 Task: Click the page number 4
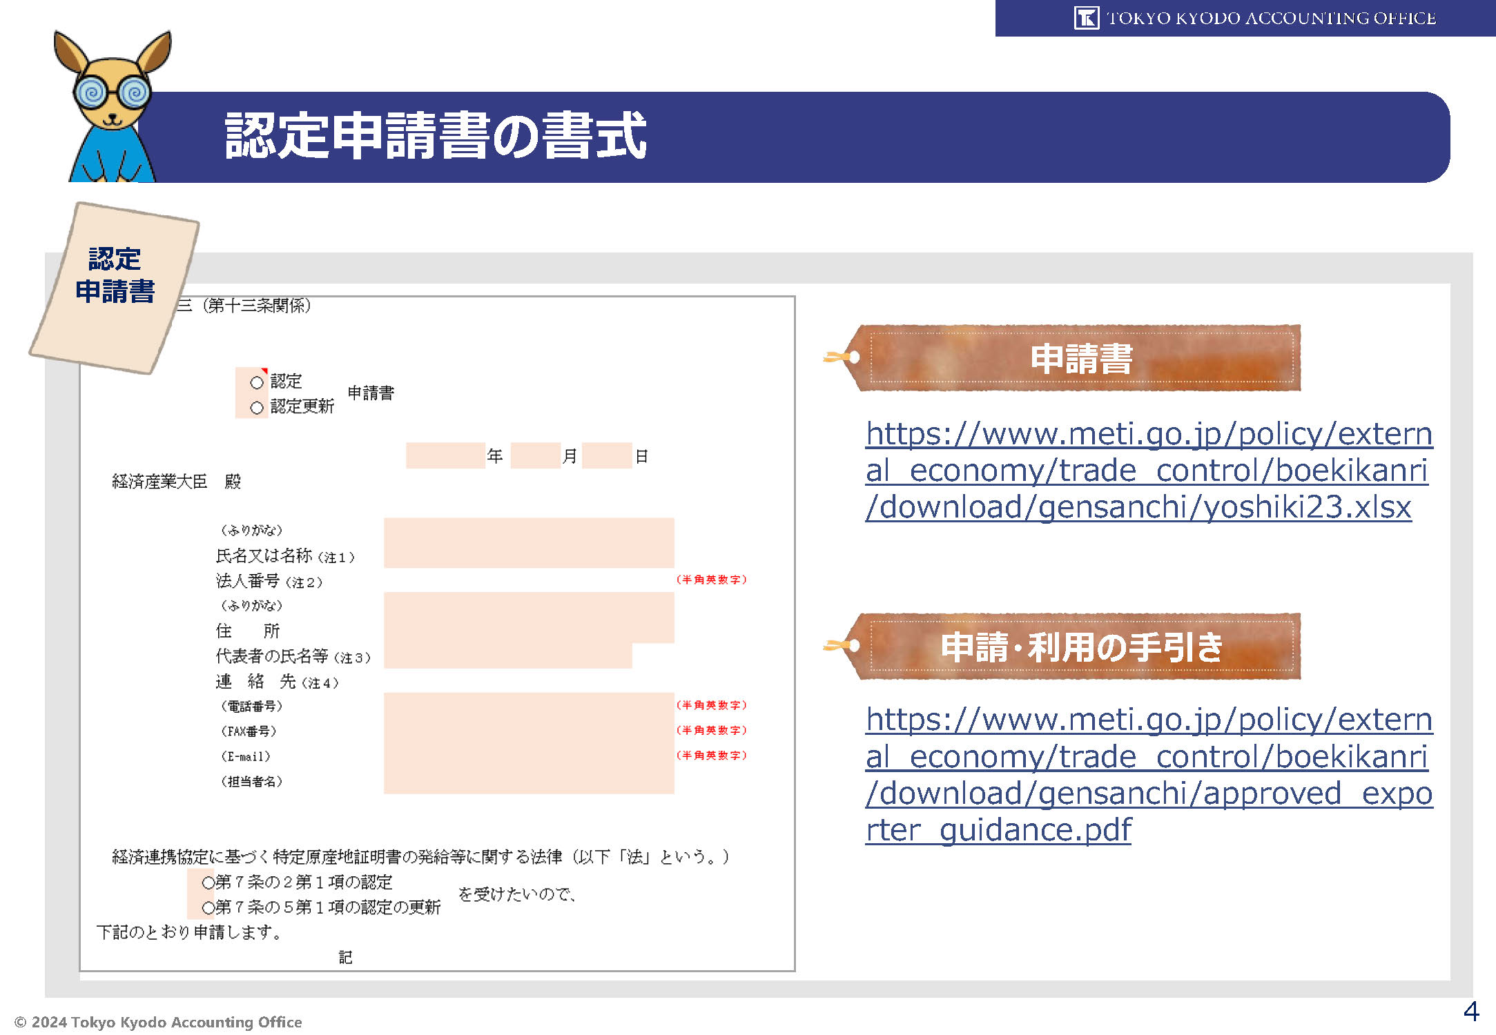coord(1471,1012)
